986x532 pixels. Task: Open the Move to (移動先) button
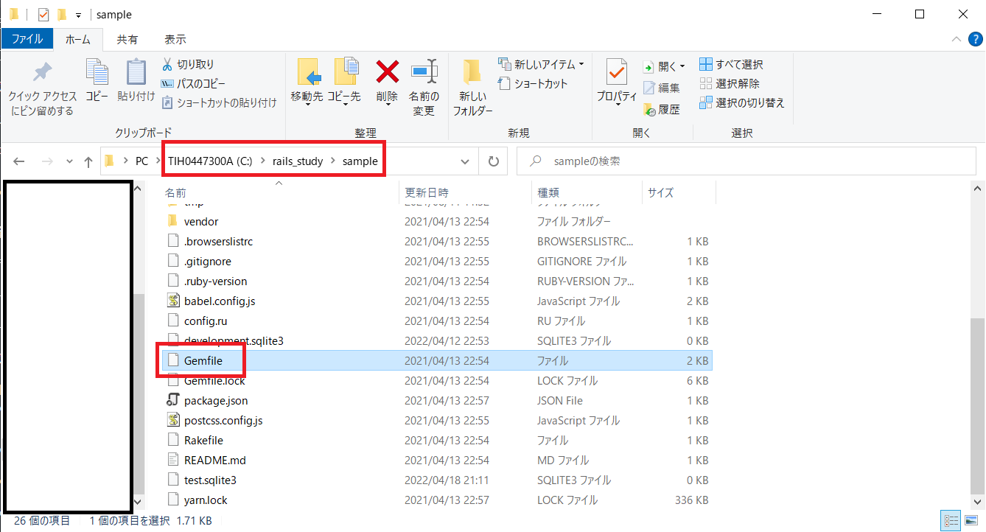click(x=307, y=81)
